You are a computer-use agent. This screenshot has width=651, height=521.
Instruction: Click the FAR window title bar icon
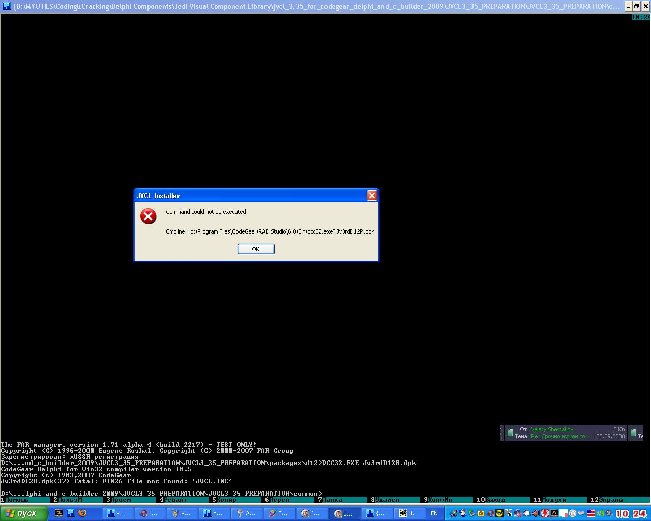7,6
